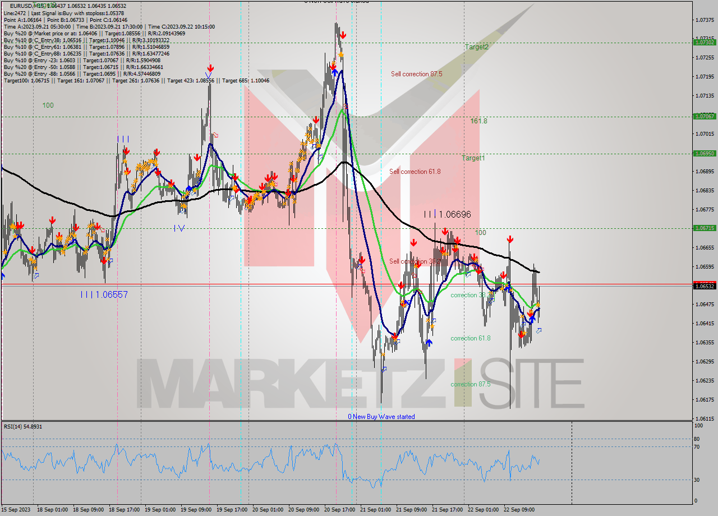Click the green correction 38.2 label

coord(470,295)
